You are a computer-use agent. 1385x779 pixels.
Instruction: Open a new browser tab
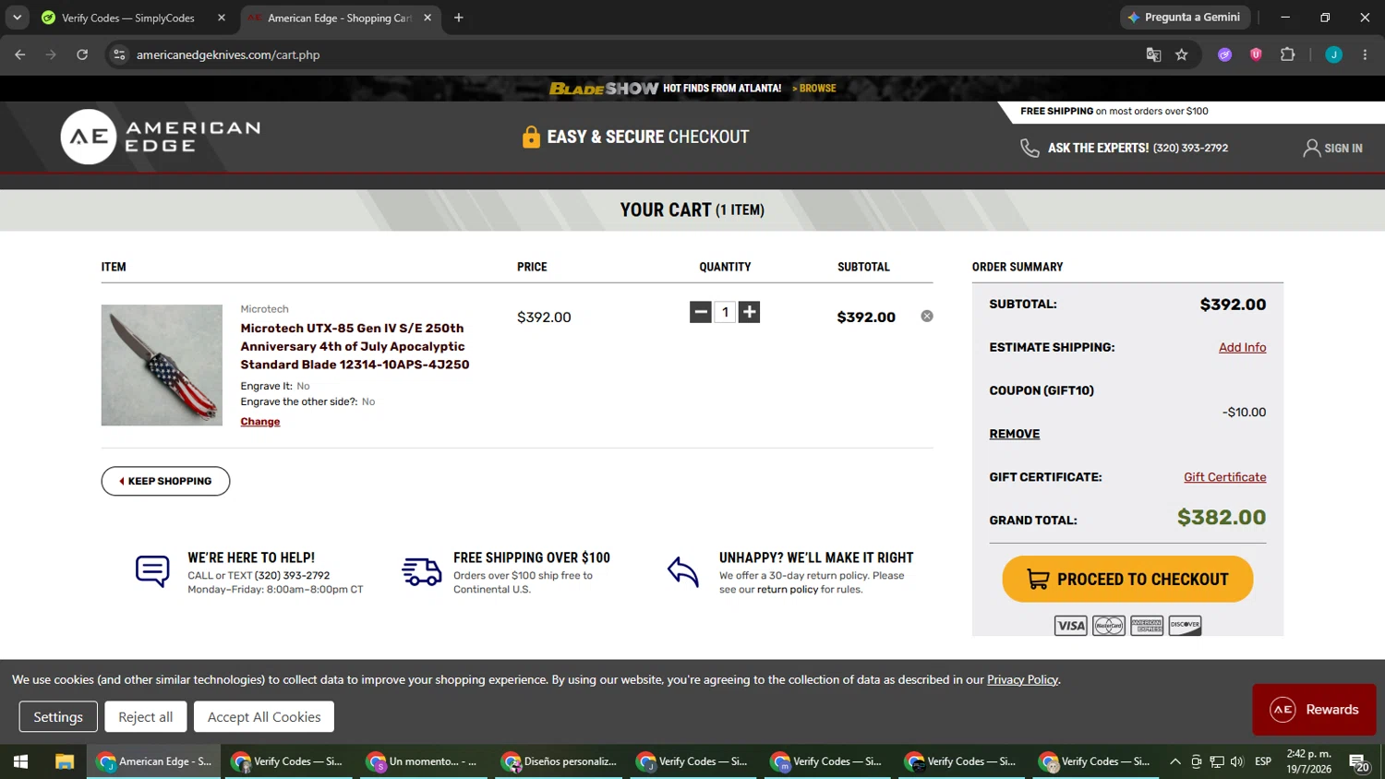[x=459, y=18]
